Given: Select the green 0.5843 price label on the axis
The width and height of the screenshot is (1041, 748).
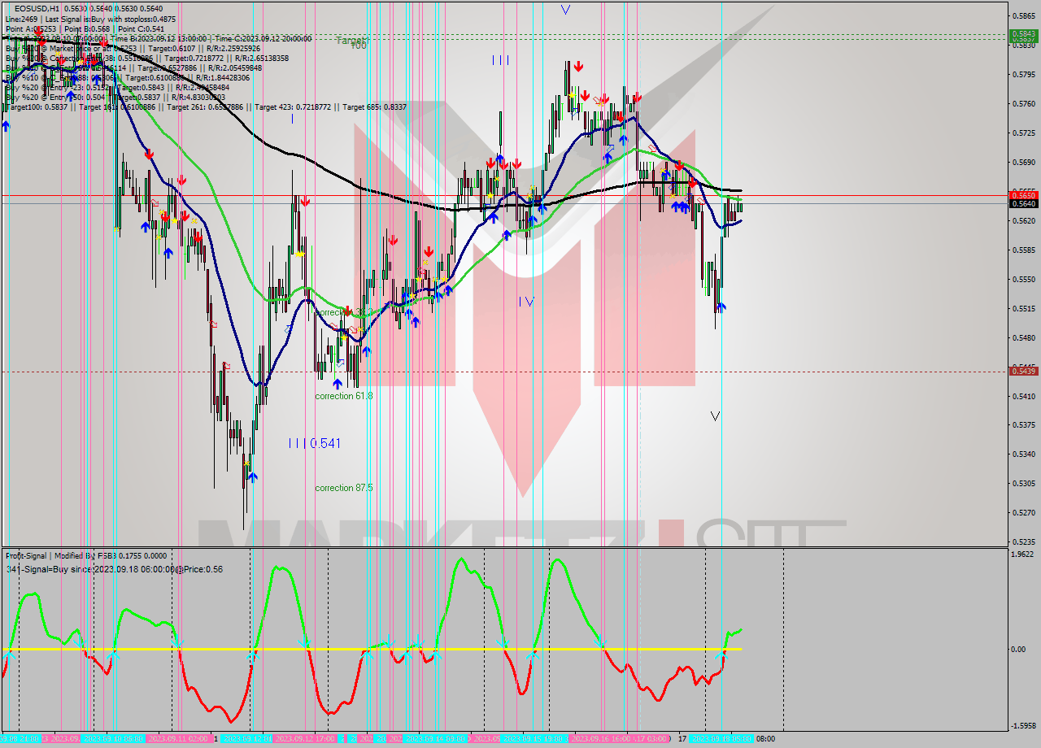Looking at the screenshot, I should (x=1022, y=35).
